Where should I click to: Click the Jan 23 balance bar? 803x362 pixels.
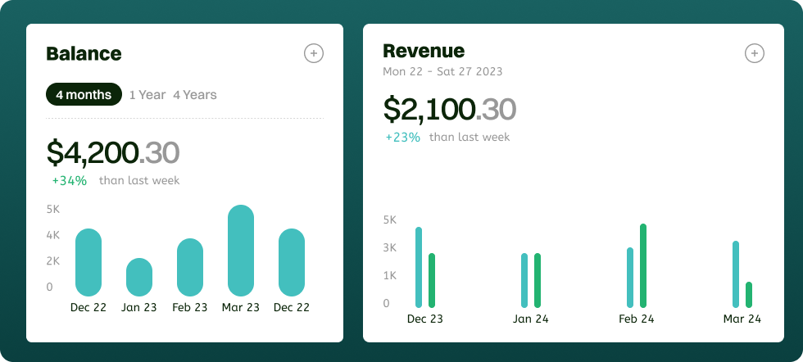coord(139,277)
